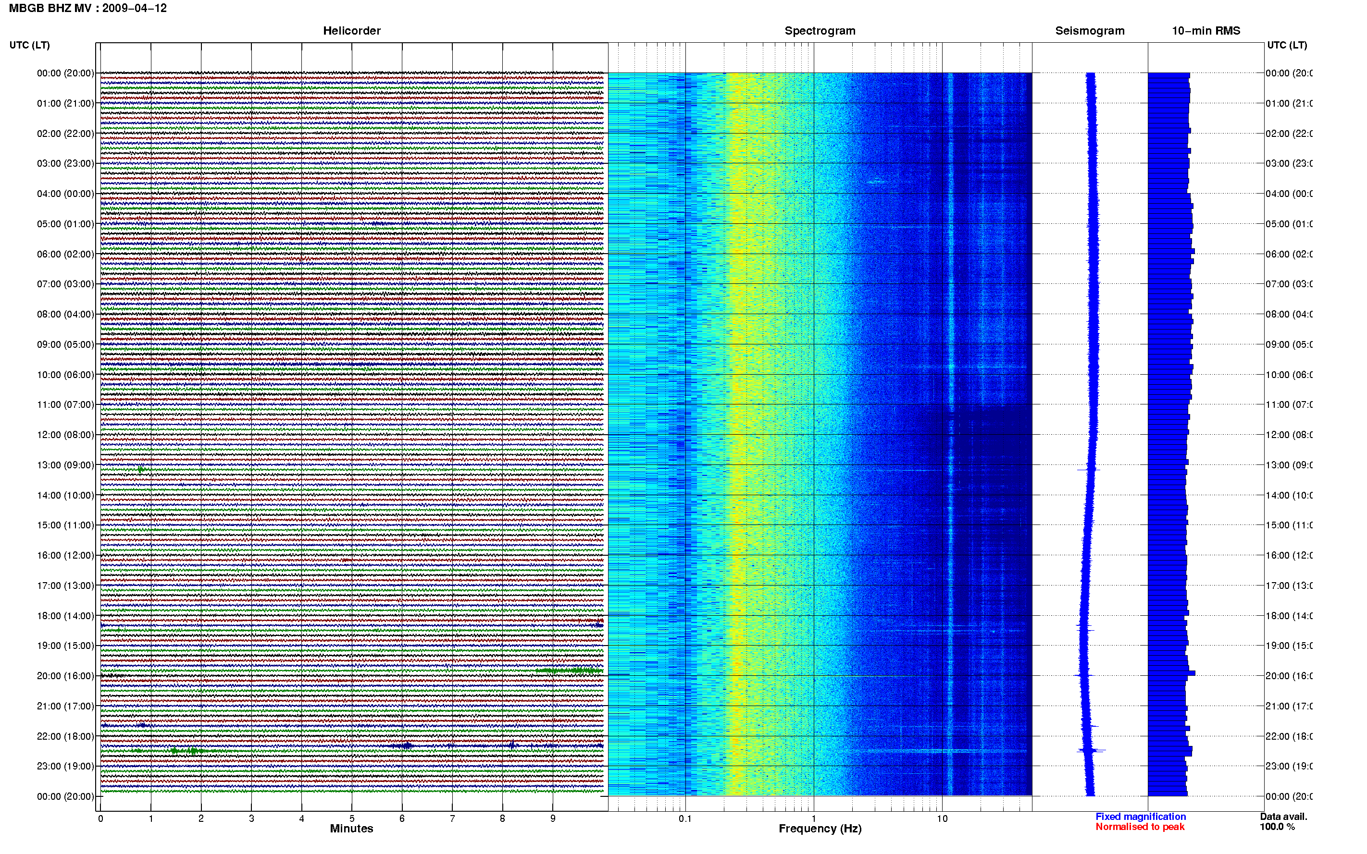Image resolution: width=1367 pixels, height=854 pixels.
Task: Click the green event near minute 1 at 13:00
Action: [x=141, y=469]
